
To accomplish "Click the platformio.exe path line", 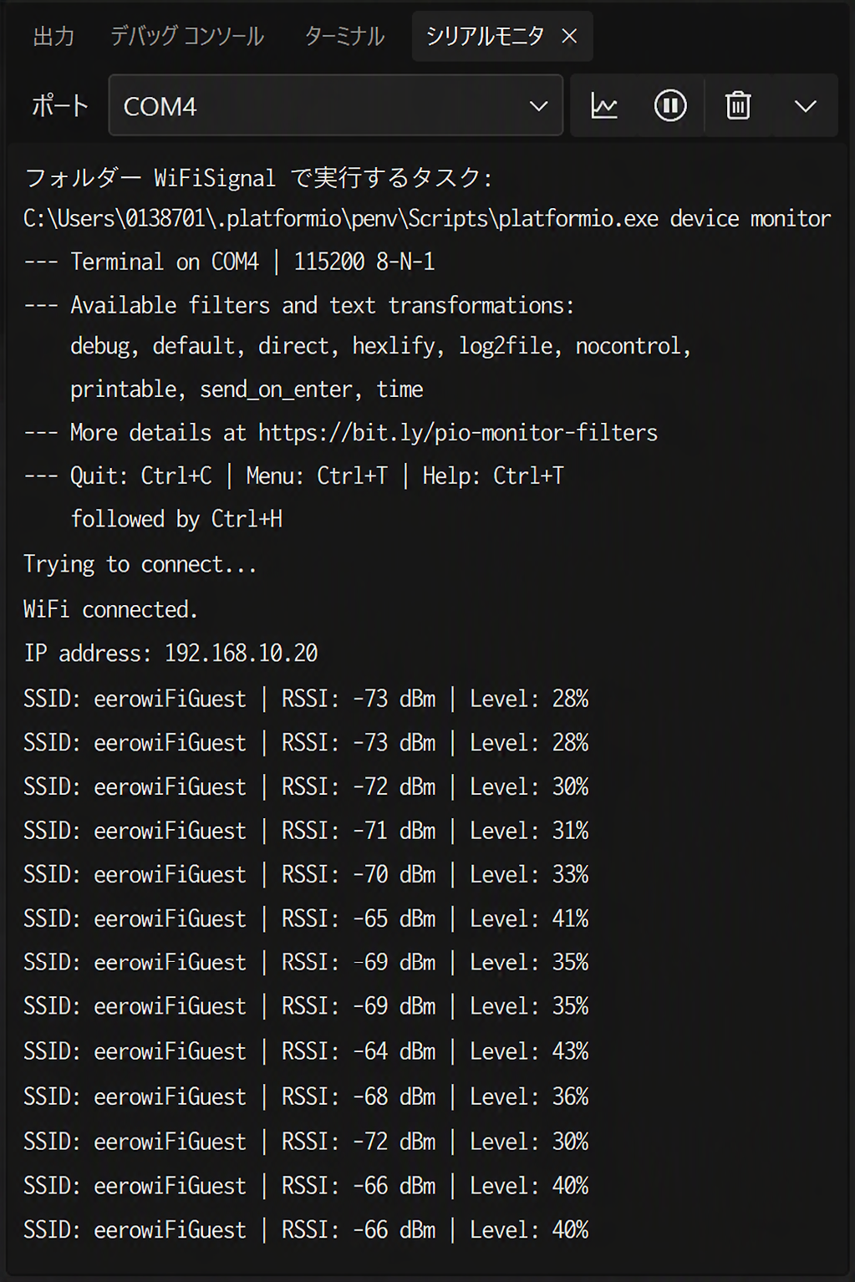I will (427, 219).
